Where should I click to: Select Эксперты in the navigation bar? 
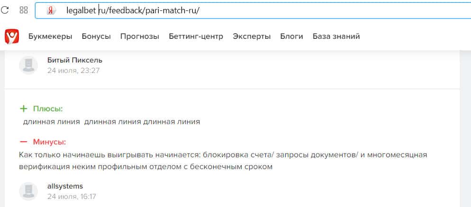tap(252, 36)
